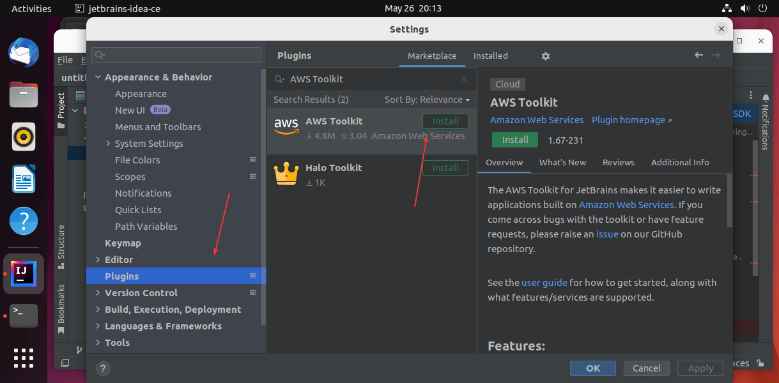This screenshot has width=779, height=383.
Task: Click the OK button
Action: coord(593,368)
